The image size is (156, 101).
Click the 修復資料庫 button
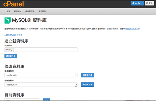pyautogui.click(x=88, y=85)
